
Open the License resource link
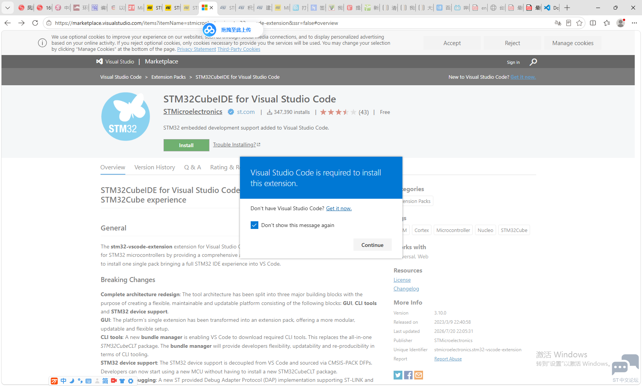[x=402, y=280]
